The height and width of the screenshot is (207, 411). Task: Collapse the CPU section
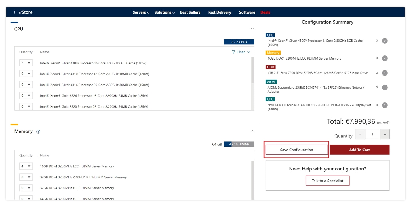(x=252, y=28)
